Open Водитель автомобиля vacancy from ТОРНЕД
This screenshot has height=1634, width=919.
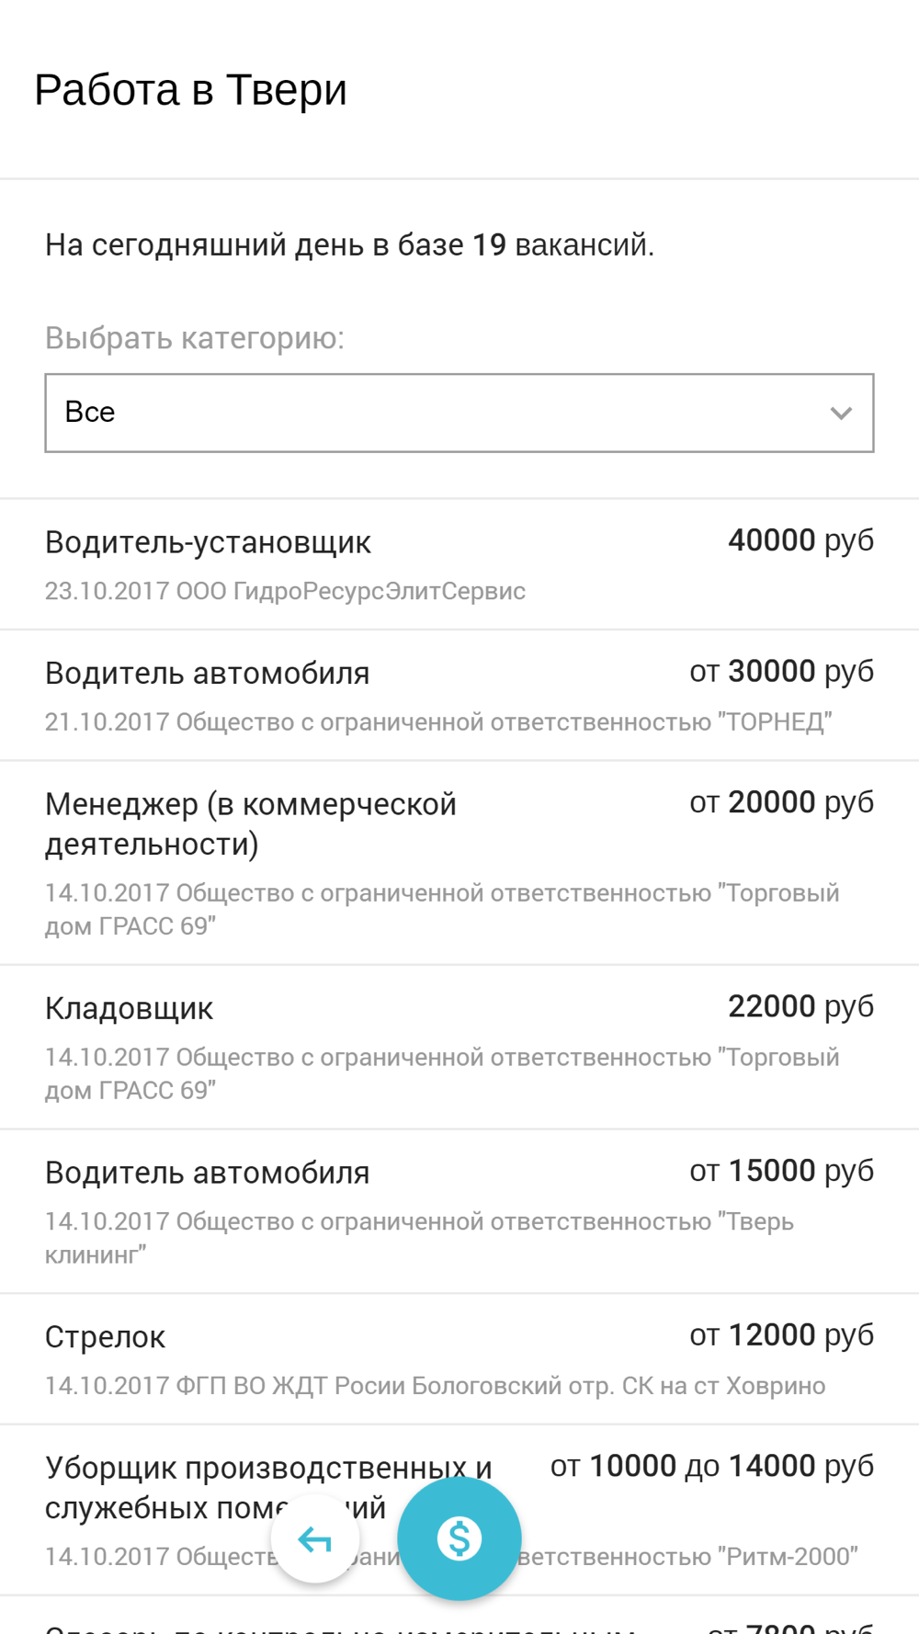point(459,696)
